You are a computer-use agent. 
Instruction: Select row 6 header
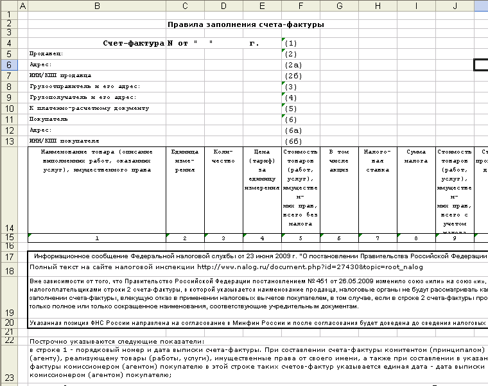point(9,65)
